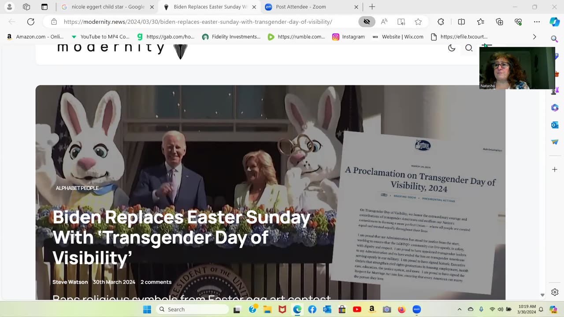
Task: Open the Instagram bookmark
Action: point(349,37)
